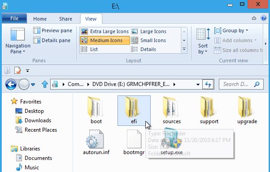Open the Add columns dropdown
This screenshot has height=172, width=270.
[235, 40]
